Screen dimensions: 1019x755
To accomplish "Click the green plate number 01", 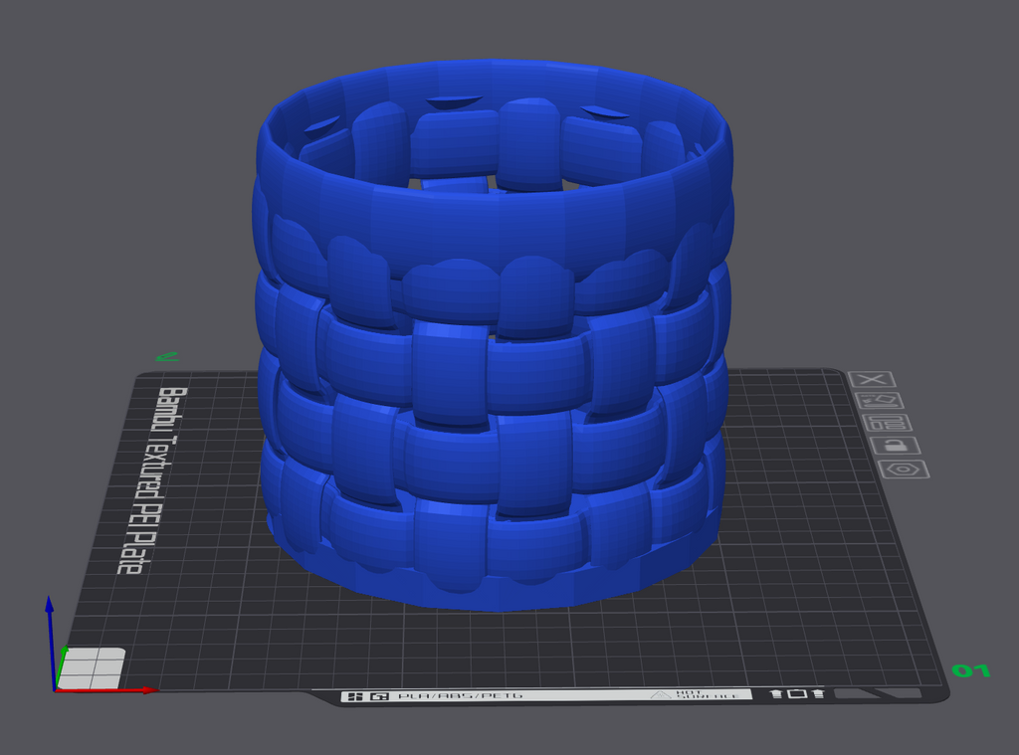I will [971, 669].
